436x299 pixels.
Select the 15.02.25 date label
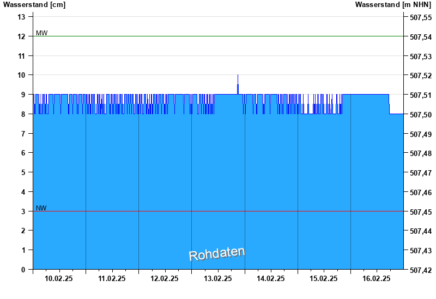323,278
